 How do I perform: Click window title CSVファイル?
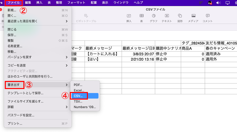click(155, 9)
